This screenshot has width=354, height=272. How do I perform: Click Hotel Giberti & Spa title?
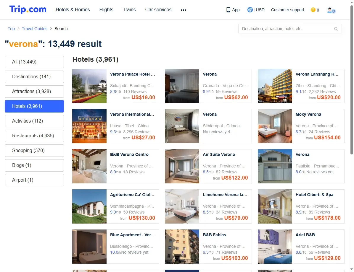[x=315, y=195]
